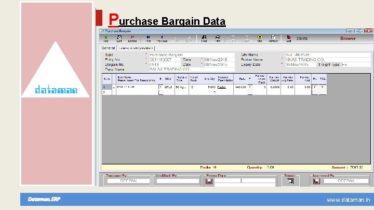
Task: Click the Broker Name field VIKAS TRADING CO.
Action: [x=328, y=60]
